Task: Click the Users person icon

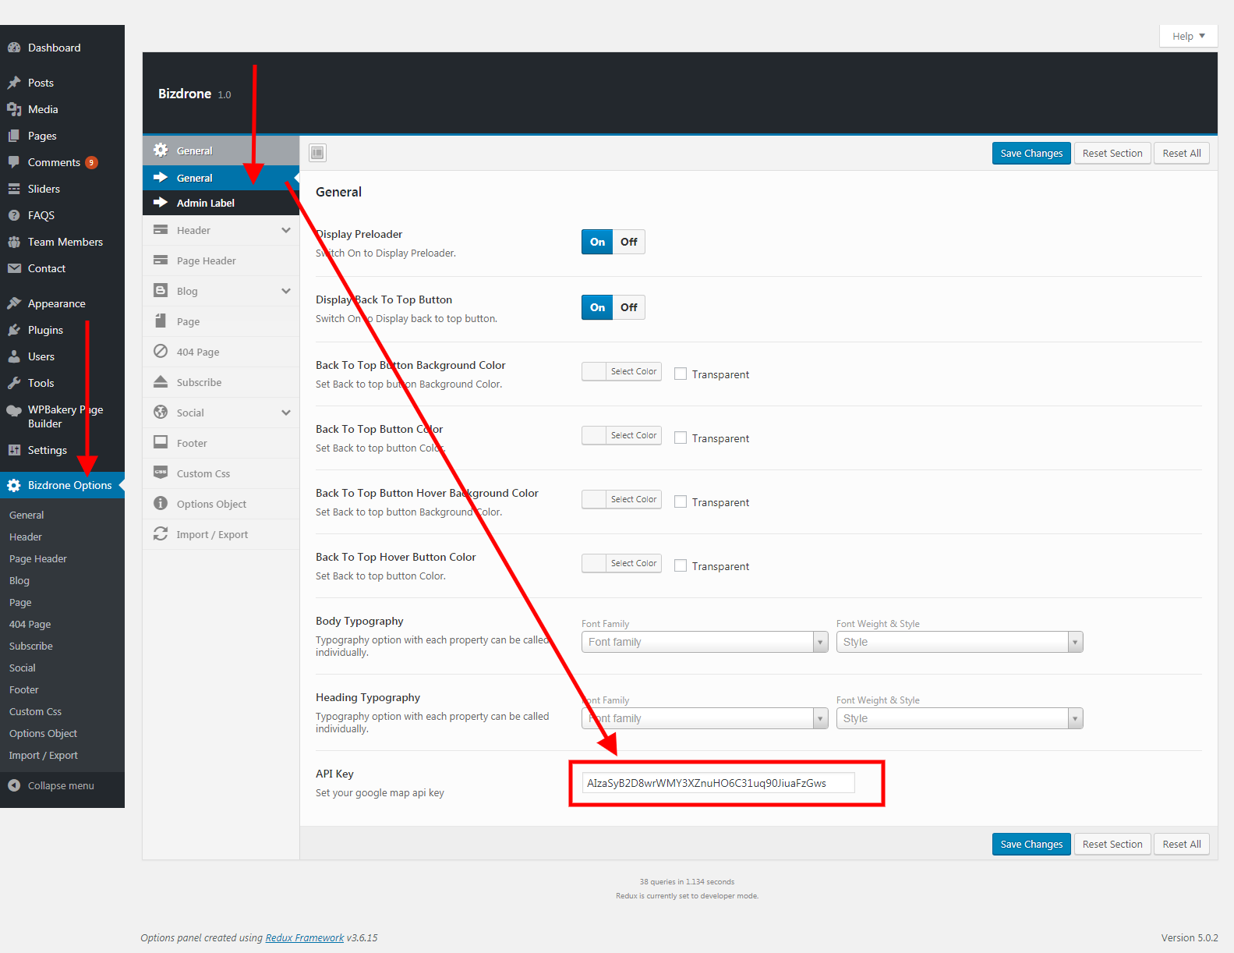Action: click(14, 356)
